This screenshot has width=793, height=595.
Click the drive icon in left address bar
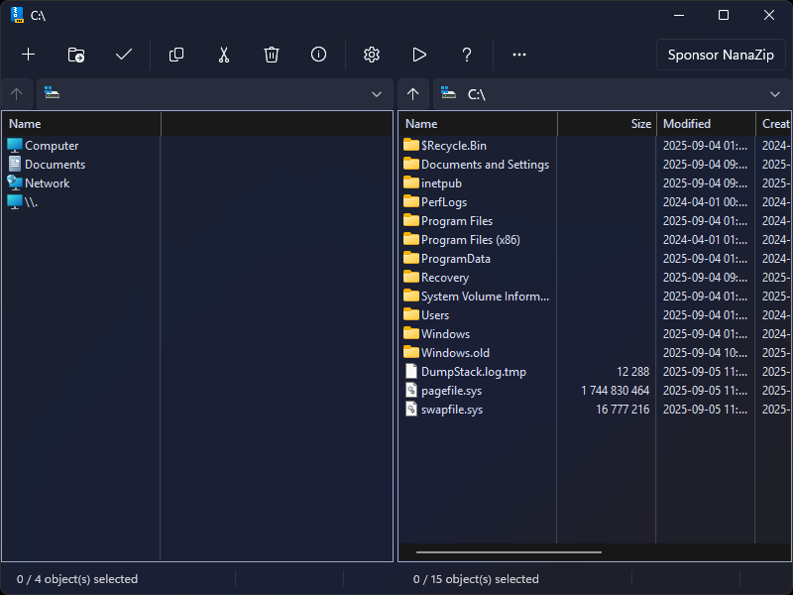pos(52,92)
